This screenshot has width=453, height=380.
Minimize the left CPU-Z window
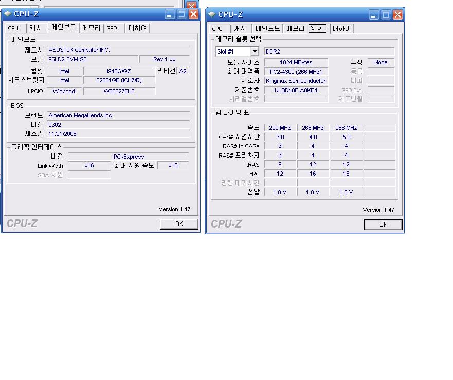170,14
